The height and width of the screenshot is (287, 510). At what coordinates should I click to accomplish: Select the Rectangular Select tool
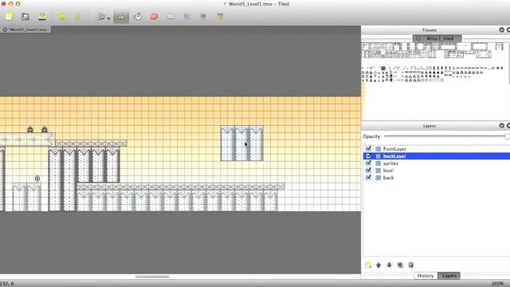171,16
